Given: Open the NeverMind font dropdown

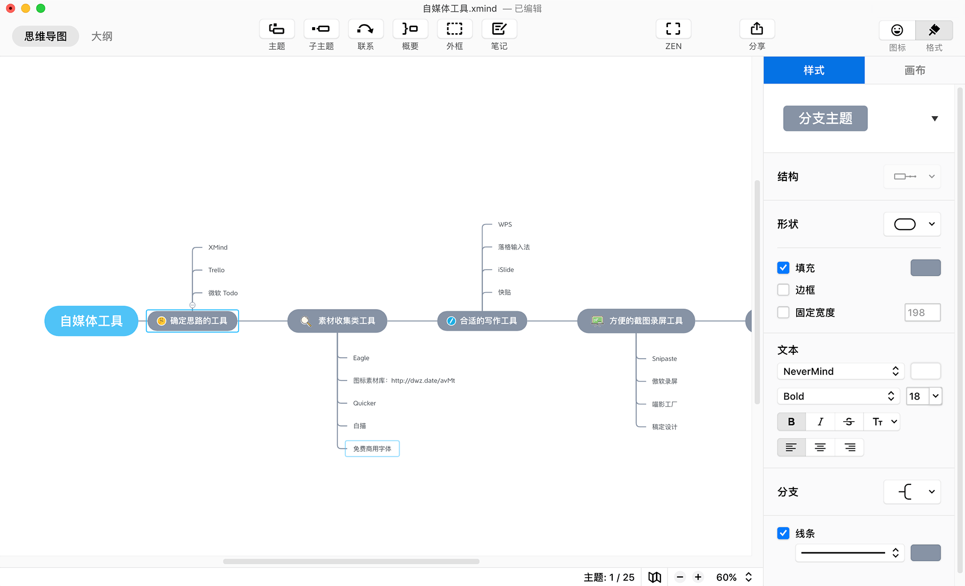Looking at the screenshot, I should point(840,371).
